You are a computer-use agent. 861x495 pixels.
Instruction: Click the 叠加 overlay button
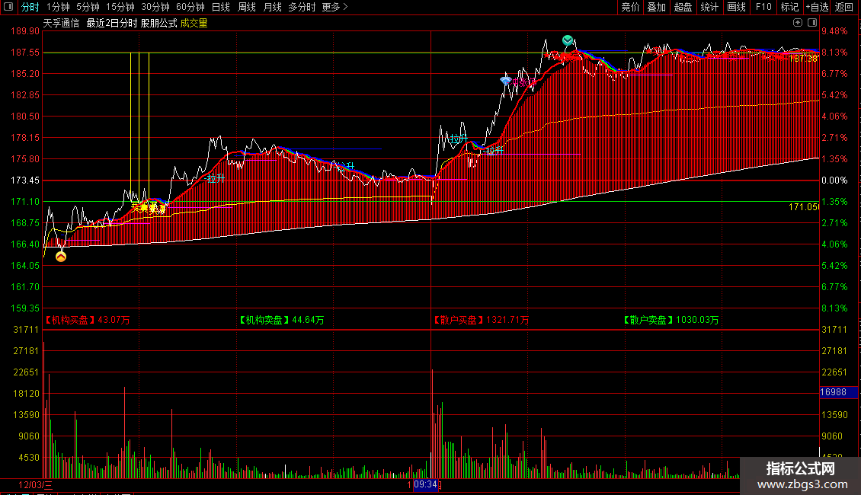[657, 7]
